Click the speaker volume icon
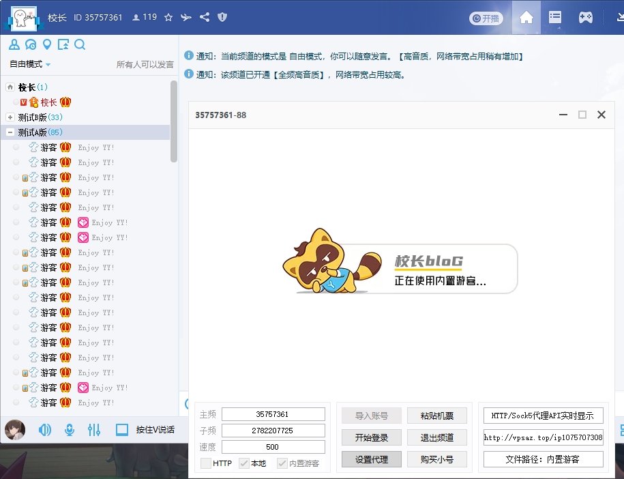The height and width of the screenshot is (479, 624). [x=45, y=430]
